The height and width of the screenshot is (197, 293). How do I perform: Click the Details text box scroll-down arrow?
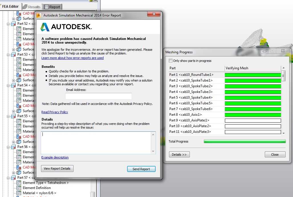click(153, 151)
